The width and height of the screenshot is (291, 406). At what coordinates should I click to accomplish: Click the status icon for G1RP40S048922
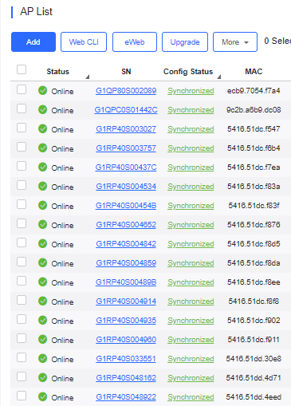(42, 397)
